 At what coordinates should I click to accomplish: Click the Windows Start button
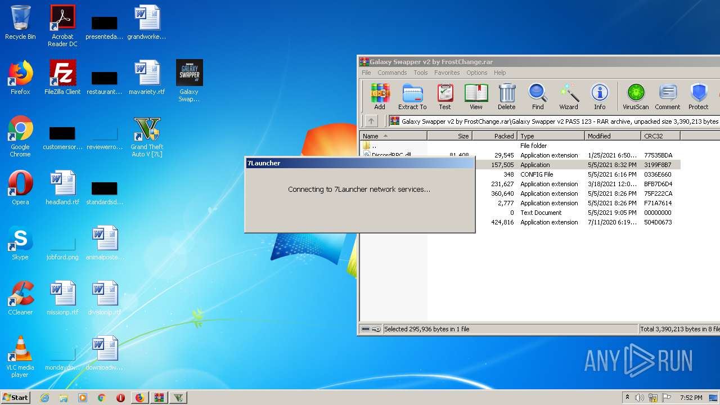[x=15, y=397]
